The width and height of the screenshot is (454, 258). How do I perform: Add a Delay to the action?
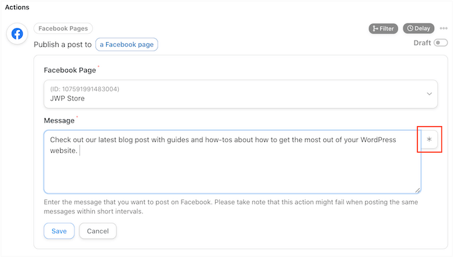pyautogui.click(x=419, y=29)
